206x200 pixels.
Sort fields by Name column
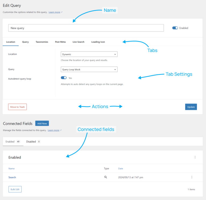12,169
